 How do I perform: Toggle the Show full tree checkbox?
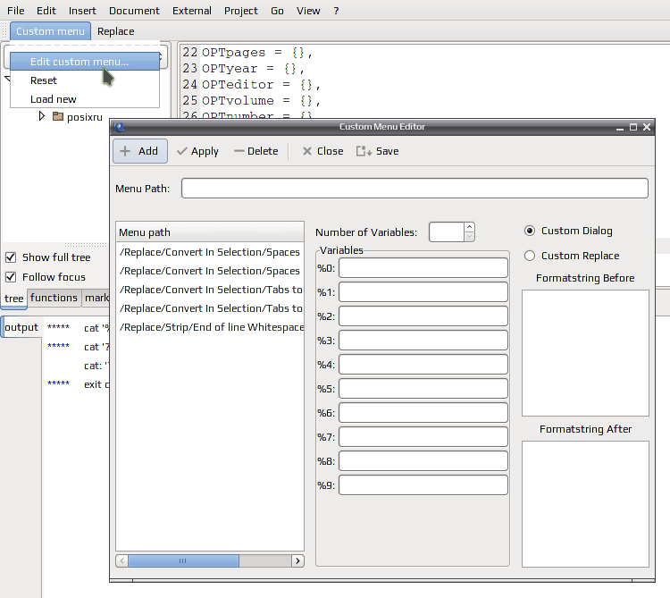11,257
